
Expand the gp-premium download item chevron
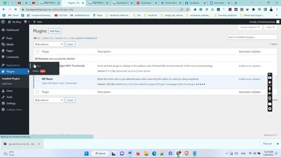(x=39, y=144)
